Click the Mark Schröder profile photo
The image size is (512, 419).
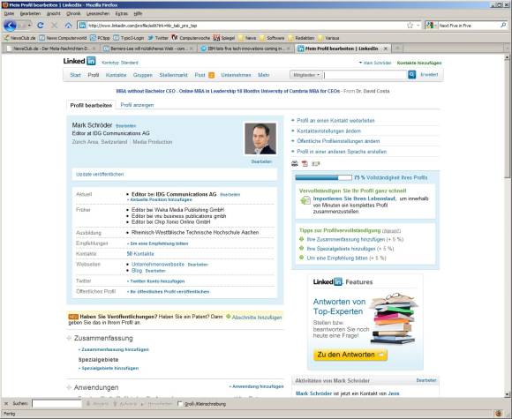260,138
